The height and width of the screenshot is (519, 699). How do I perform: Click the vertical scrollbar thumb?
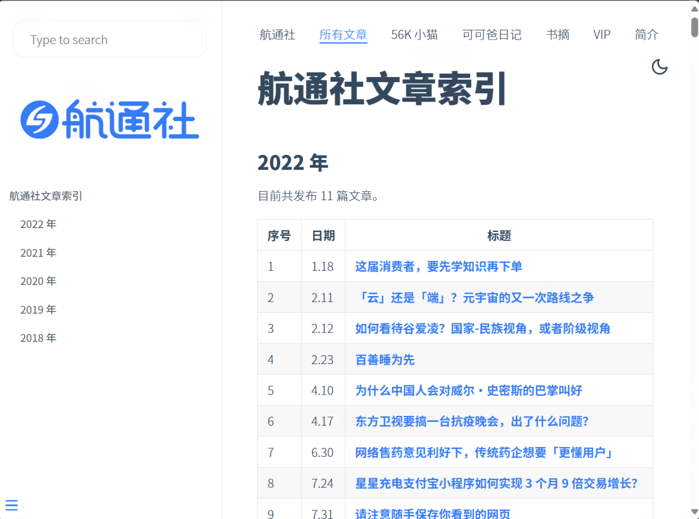point(694,26)
